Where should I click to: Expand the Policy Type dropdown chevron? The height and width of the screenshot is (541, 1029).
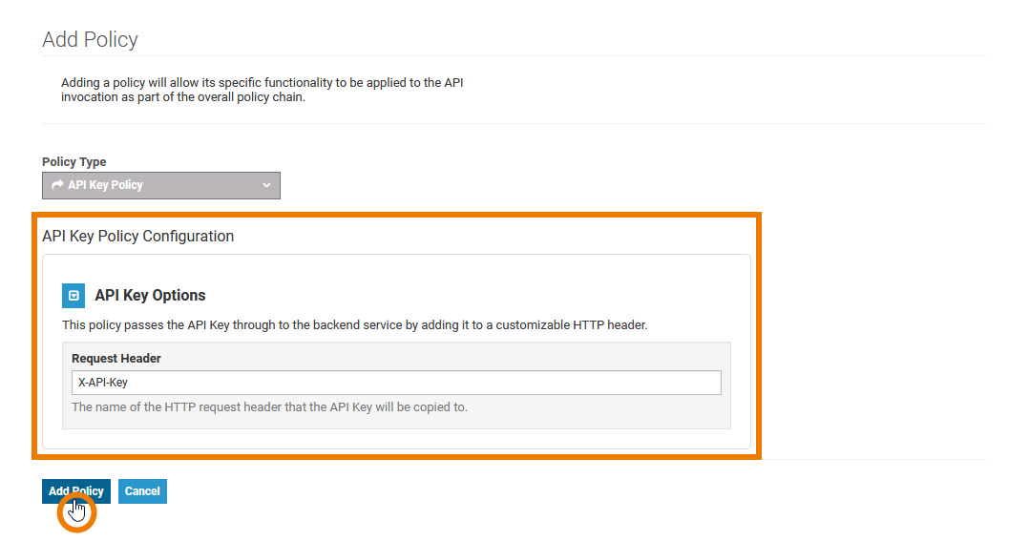click(x=266, y=185)
